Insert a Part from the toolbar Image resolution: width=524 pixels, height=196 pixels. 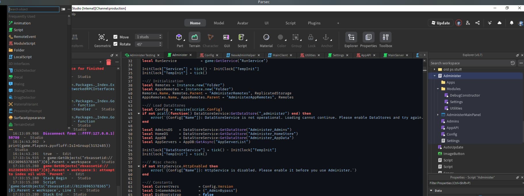[179, 37]
